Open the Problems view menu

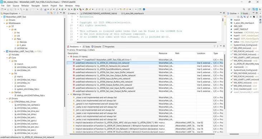point(218,46)
